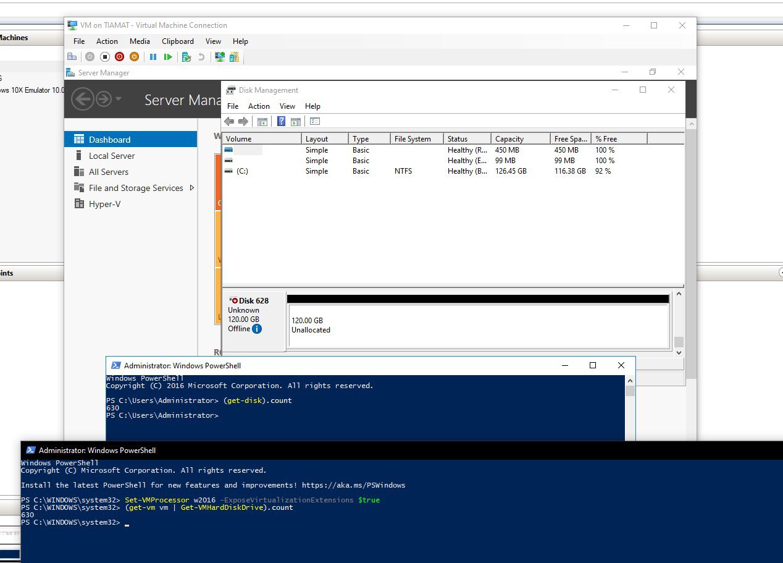
Task: Click the greyed Start VM power icon
Action: pos(90,57)
